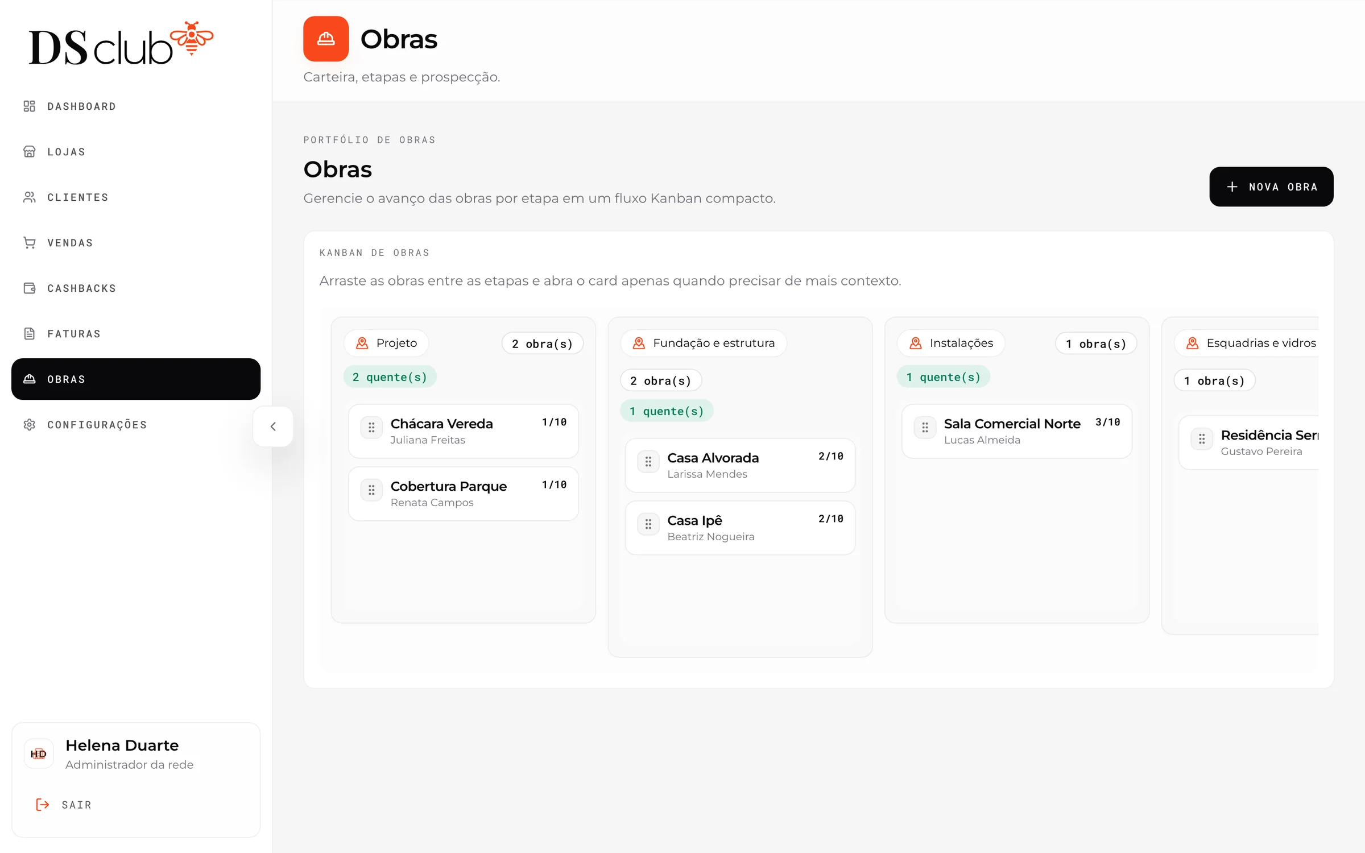Viewport: 1365px width, 853px height.
Task: Click the drag handle on Residência card
Action: pyautogui.click(x=1202, y=439)
